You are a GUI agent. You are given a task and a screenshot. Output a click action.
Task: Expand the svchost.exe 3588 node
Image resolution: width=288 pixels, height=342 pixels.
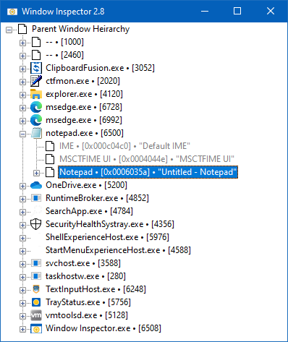point(22,264)
